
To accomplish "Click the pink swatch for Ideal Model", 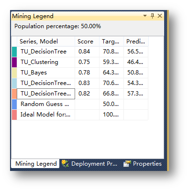I will (14, 115).
